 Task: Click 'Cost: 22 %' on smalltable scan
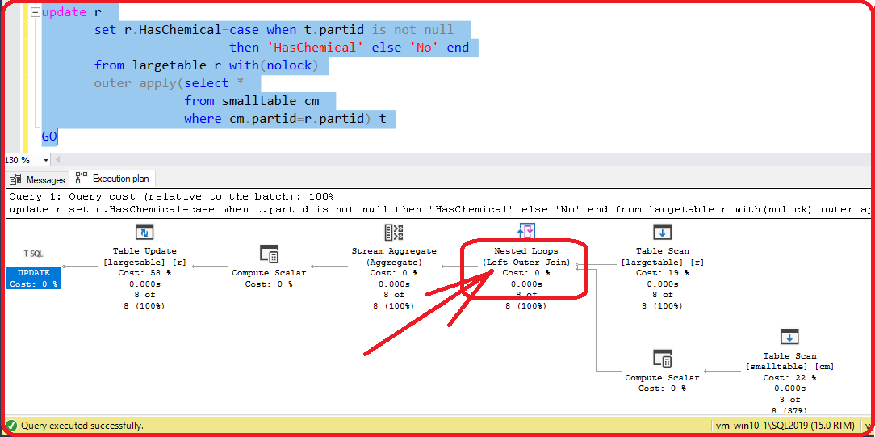coord(789,377)
